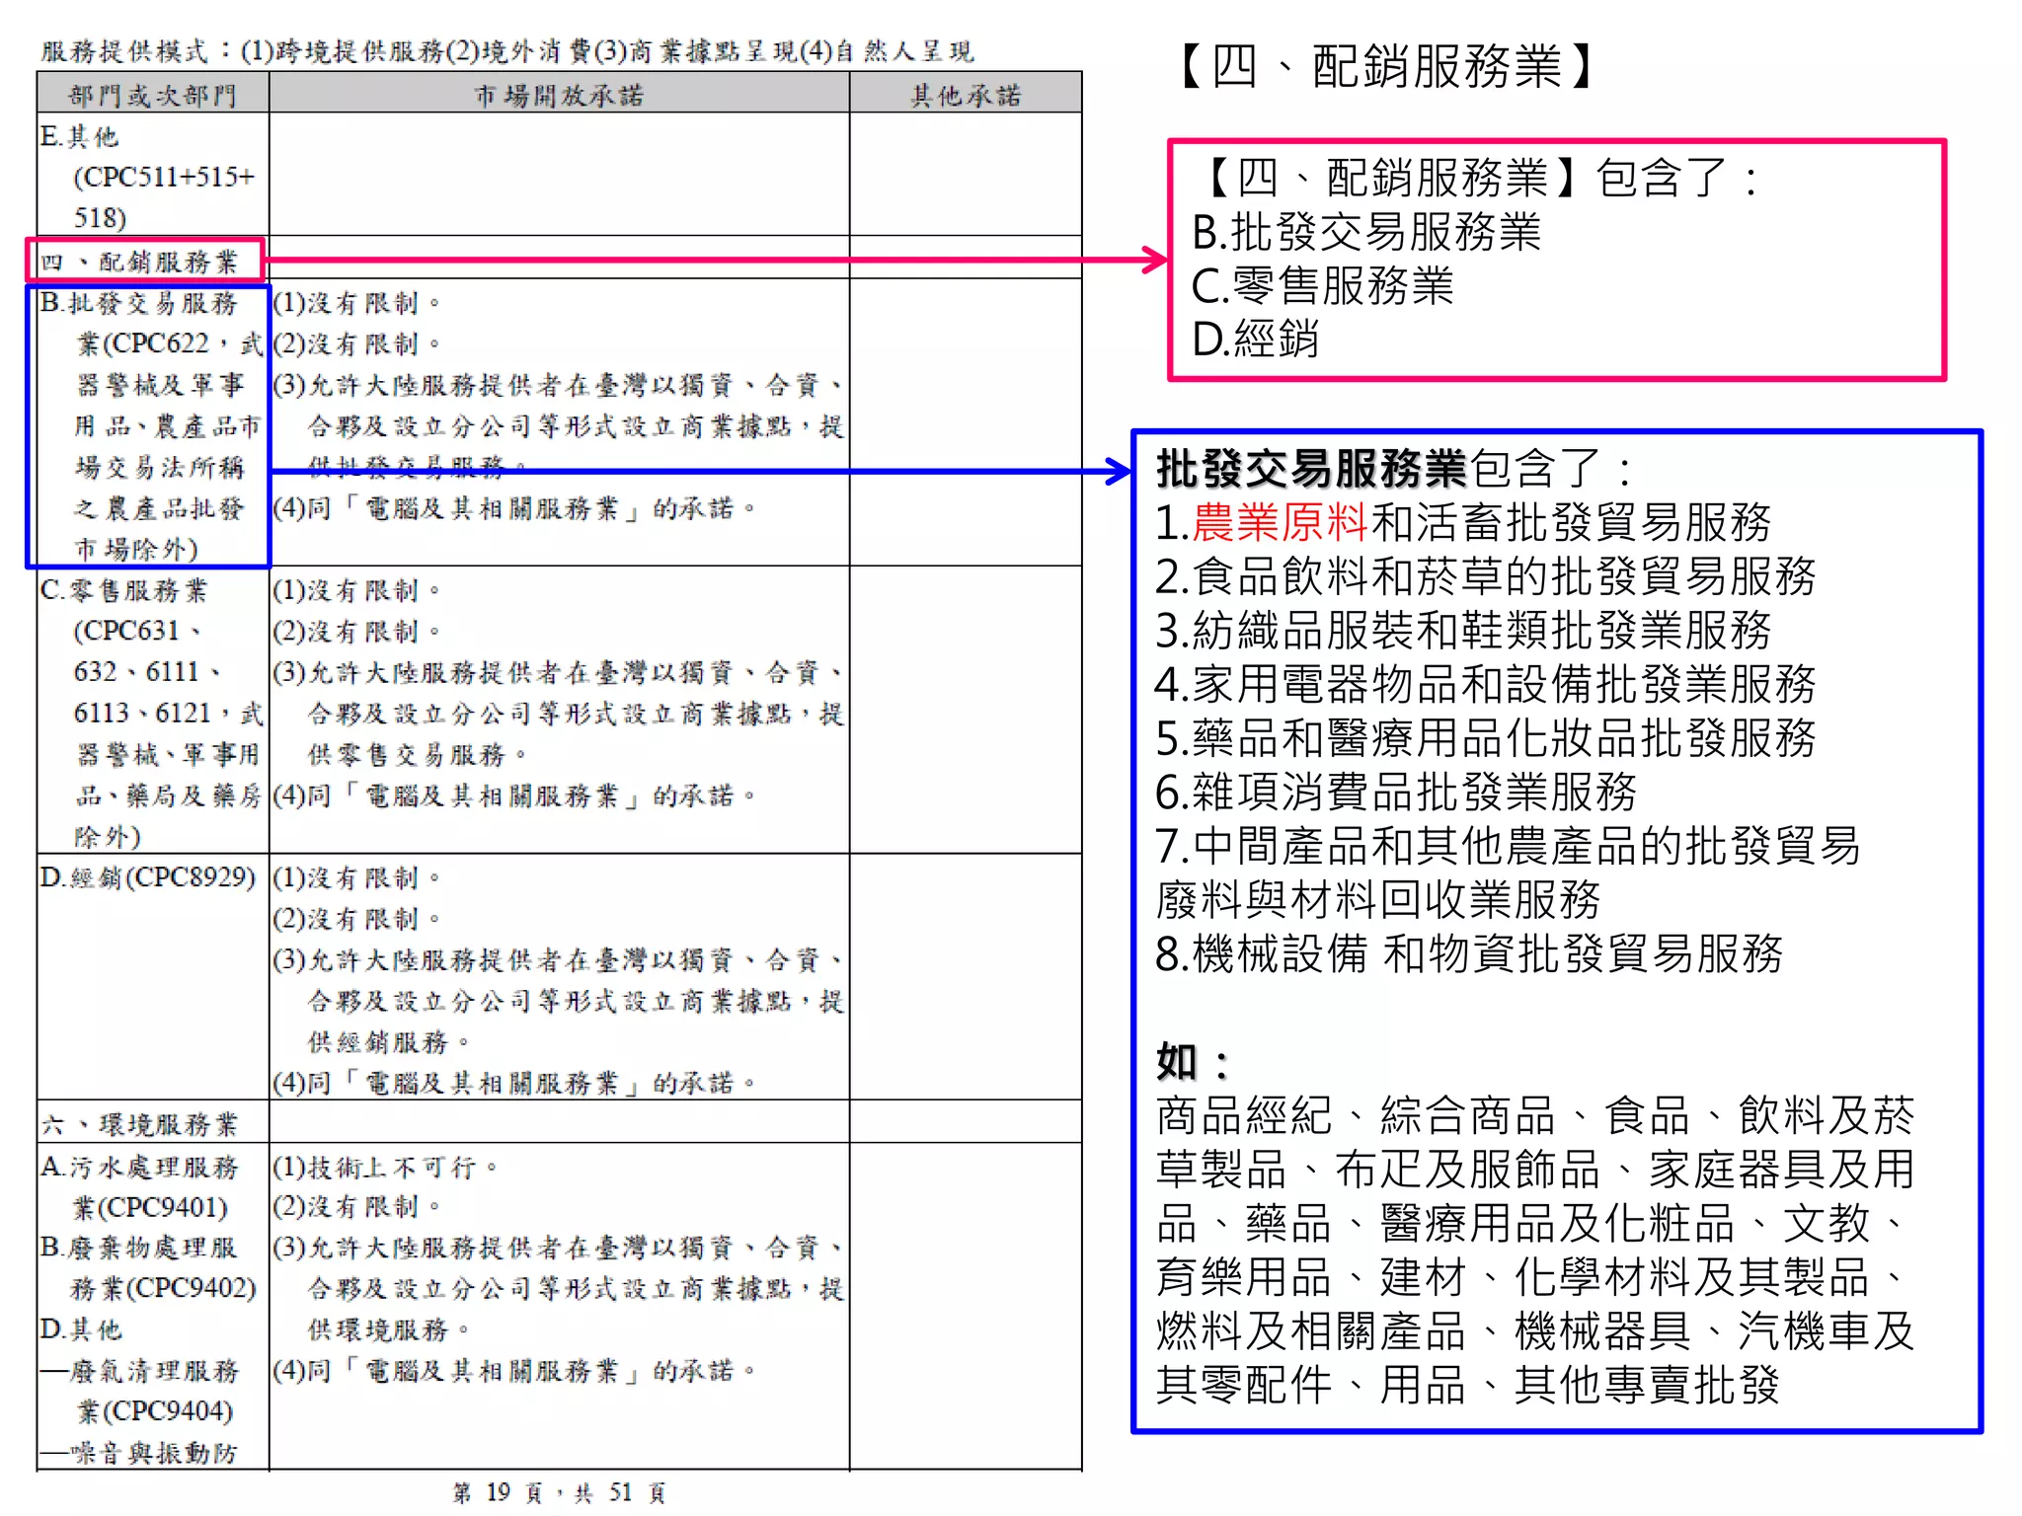The image size is (2022, 1516).
Task: Click B.批發交易服務業 in the red box
Action: [1366, 233]
